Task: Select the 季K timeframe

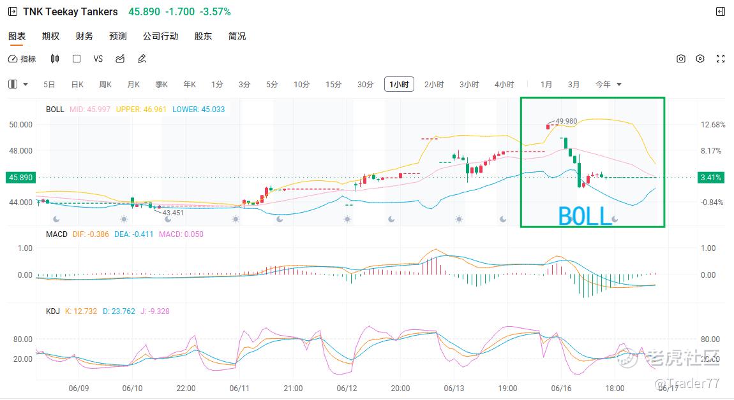Action: coord(161,85)
